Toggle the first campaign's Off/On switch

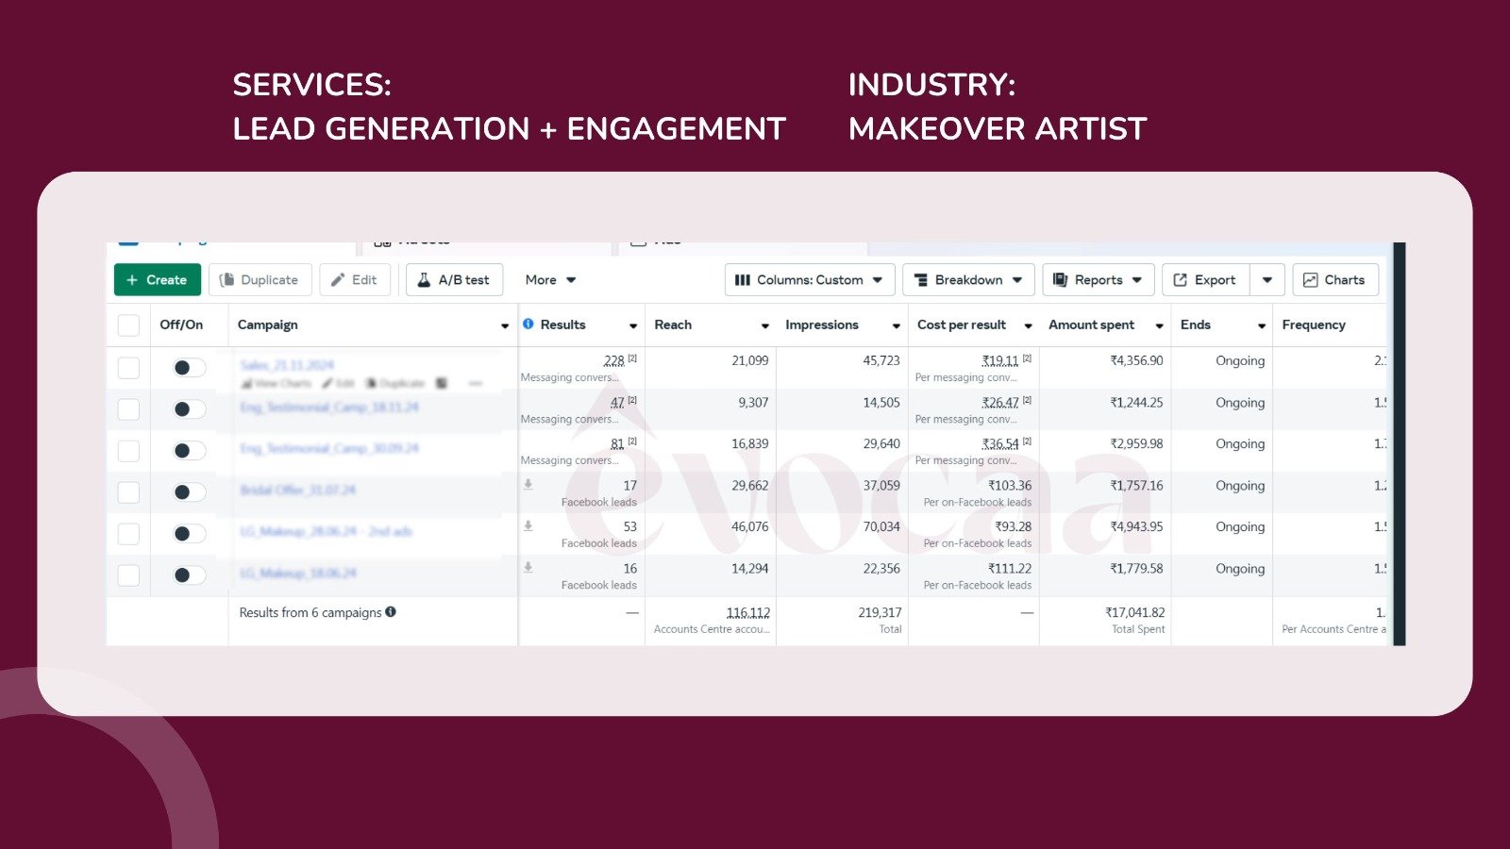pyautogui.click(x=189, y=368)
